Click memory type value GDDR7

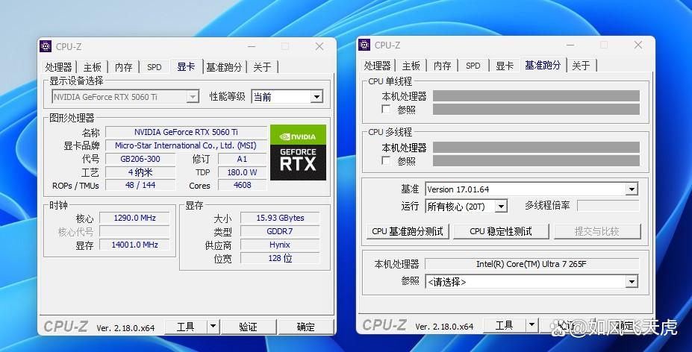(280, 231)
